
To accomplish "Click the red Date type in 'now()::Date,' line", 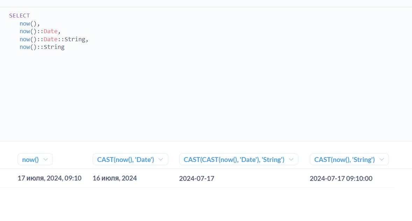I will point(50,31).
